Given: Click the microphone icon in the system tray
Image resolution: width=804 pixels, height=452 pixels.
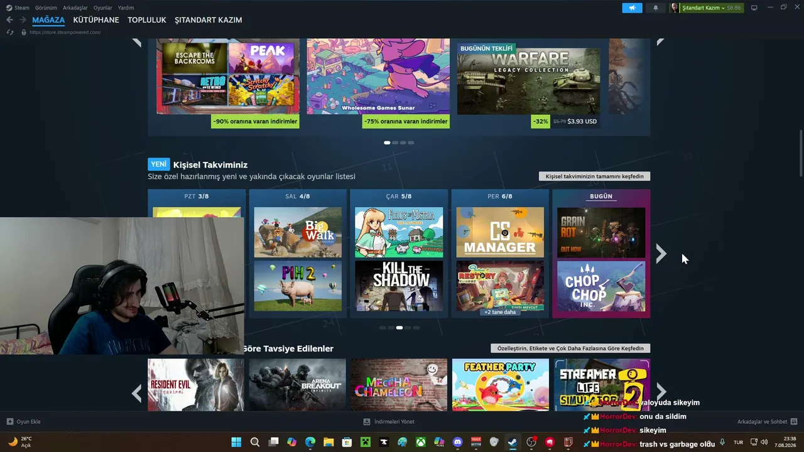Looking at the screenshot, I should [x=722, y=442].
